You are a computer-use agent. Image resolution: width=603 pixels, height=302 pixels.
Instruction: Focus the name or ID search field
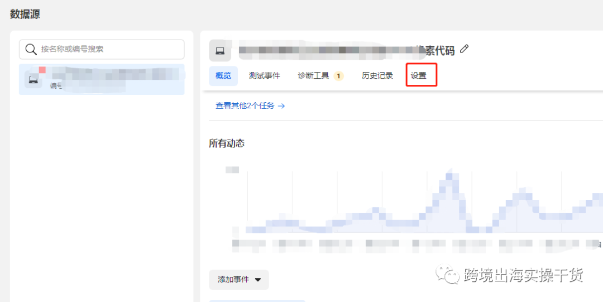coord(102,49)
